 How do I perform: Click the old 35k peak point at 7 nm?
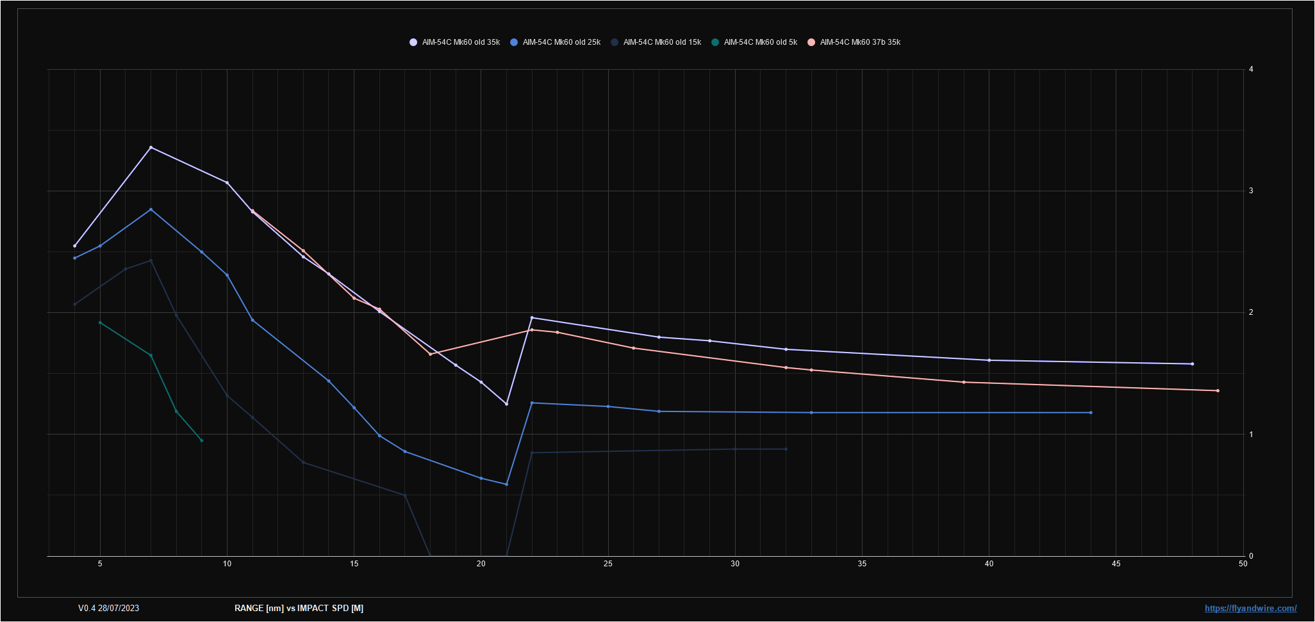pyautogui.click(x=151, y=148)
